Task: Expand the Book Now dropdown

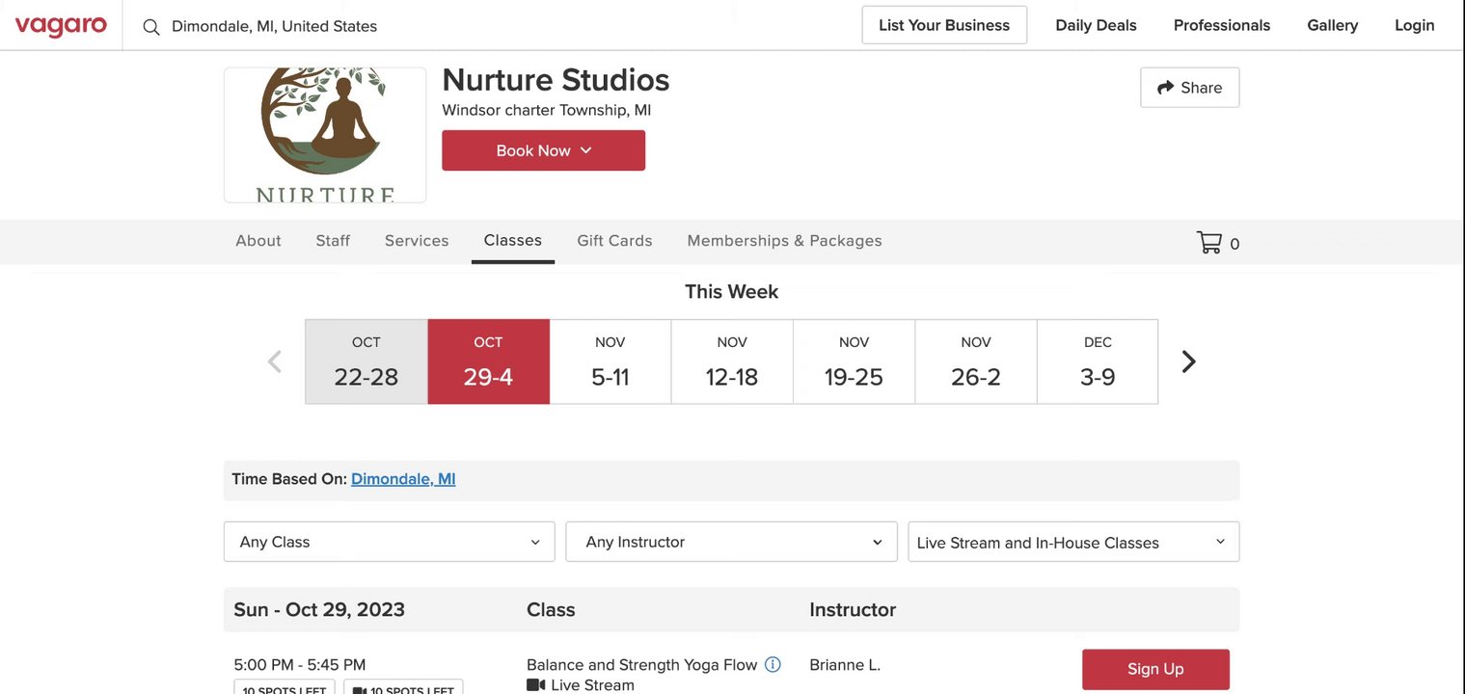Action: coord(543,150)
